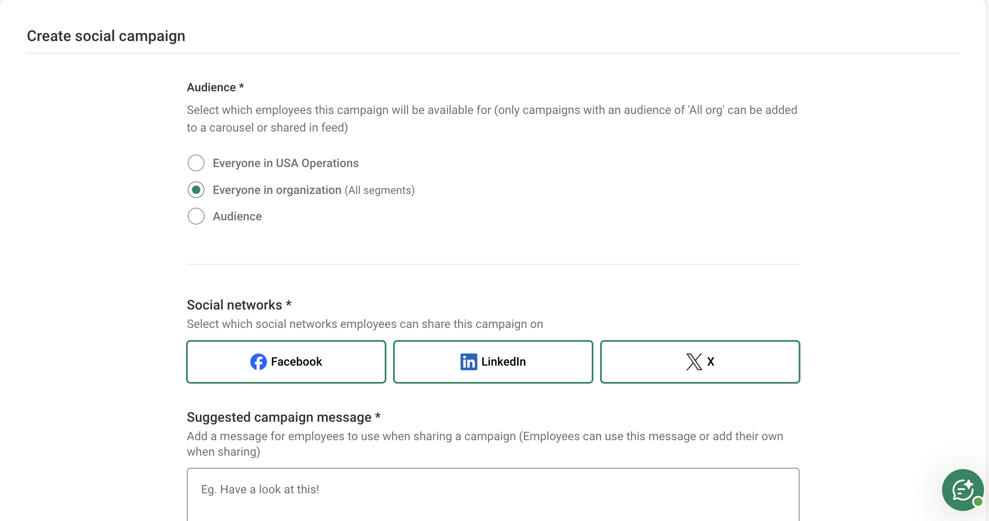Click the '(All segments)' text
The width and height of the screenshot is (989, 521).
380,190
